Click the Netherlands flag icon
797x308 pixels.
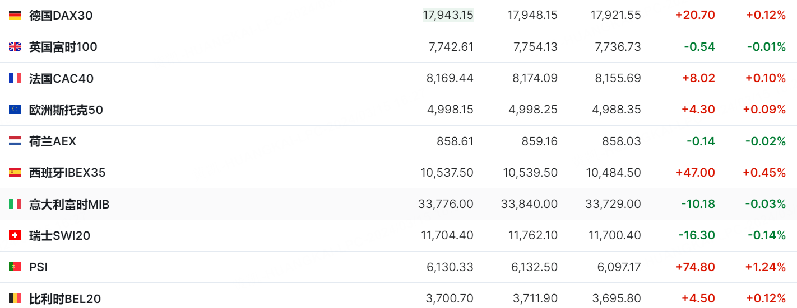15,141
